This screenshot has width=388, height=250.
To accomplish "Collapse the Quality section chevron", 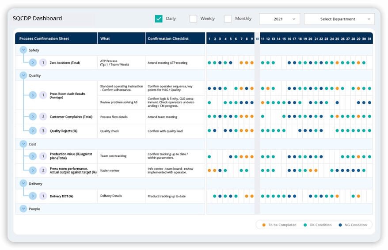I will [23, 76].
